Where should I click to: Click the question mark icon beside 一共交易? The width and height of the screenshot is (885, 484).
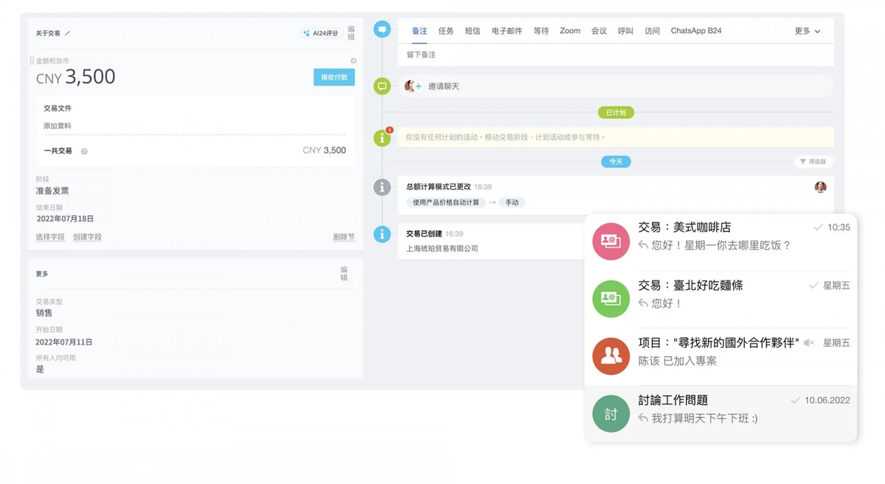click(84, 151)
